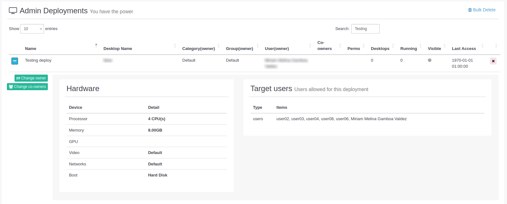Click the Change owner button
Image resolution: width=507 pixels, height=204 pixels.
(31, 78)
